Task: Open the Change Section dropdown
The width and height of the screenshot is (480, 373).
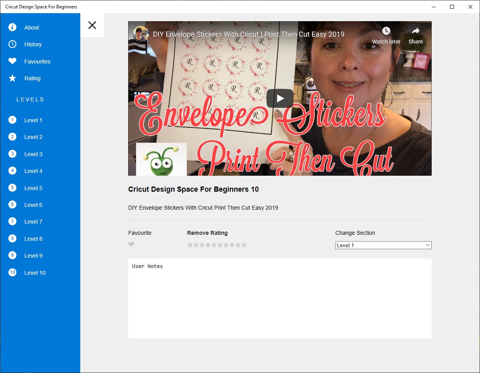Action: coord(383,245)
